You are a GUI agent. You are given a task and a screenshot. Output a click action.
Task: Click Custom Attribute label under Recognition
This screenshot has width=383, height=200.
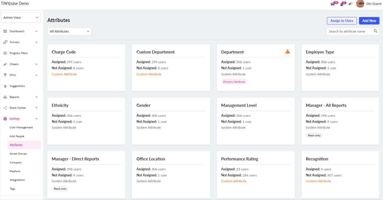(x=318, y=181)
